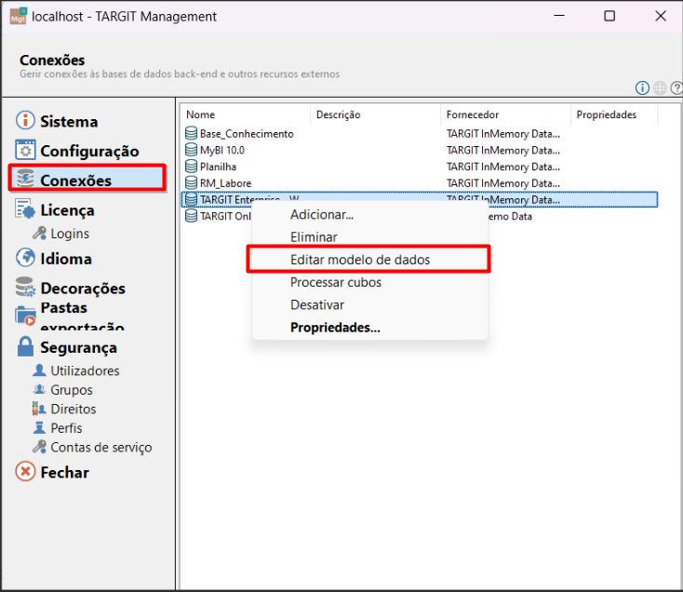This screenshot has height=592, width=683.
Task: Select the Planilha connection name
Action: (x=218, y=167)
